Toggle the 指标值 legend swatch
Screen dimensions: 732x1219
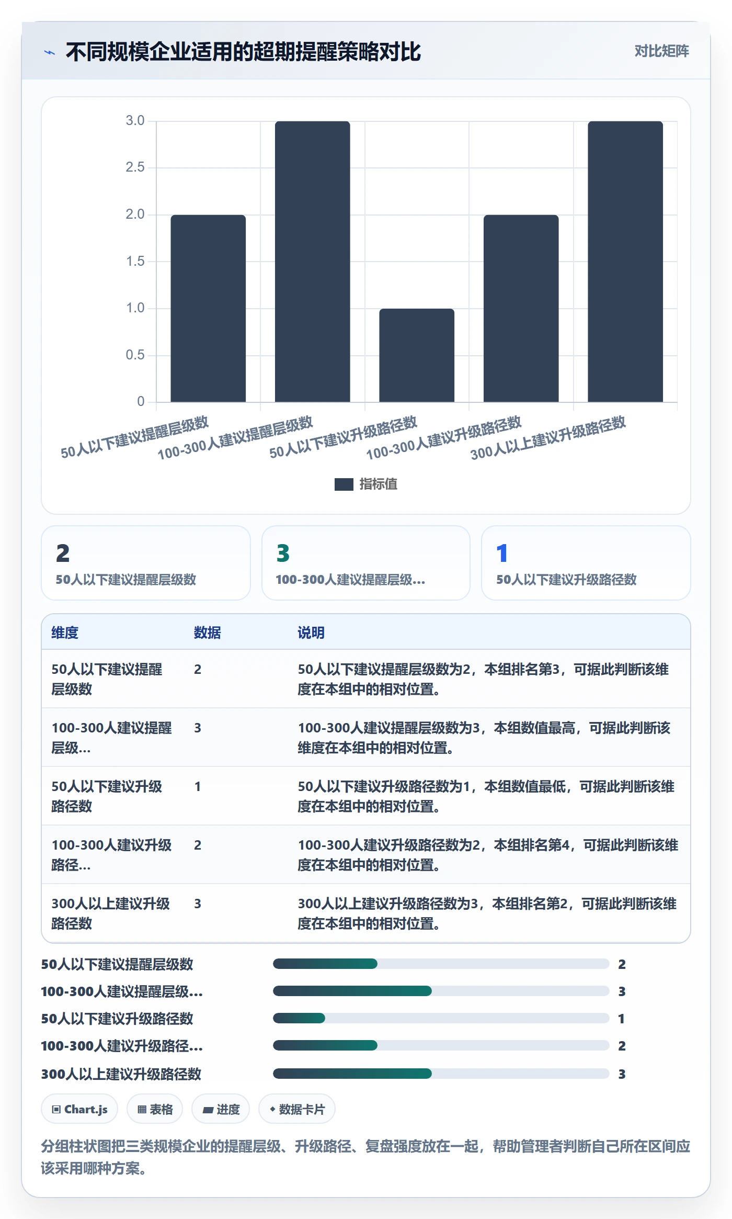click(x=344, y=484)
